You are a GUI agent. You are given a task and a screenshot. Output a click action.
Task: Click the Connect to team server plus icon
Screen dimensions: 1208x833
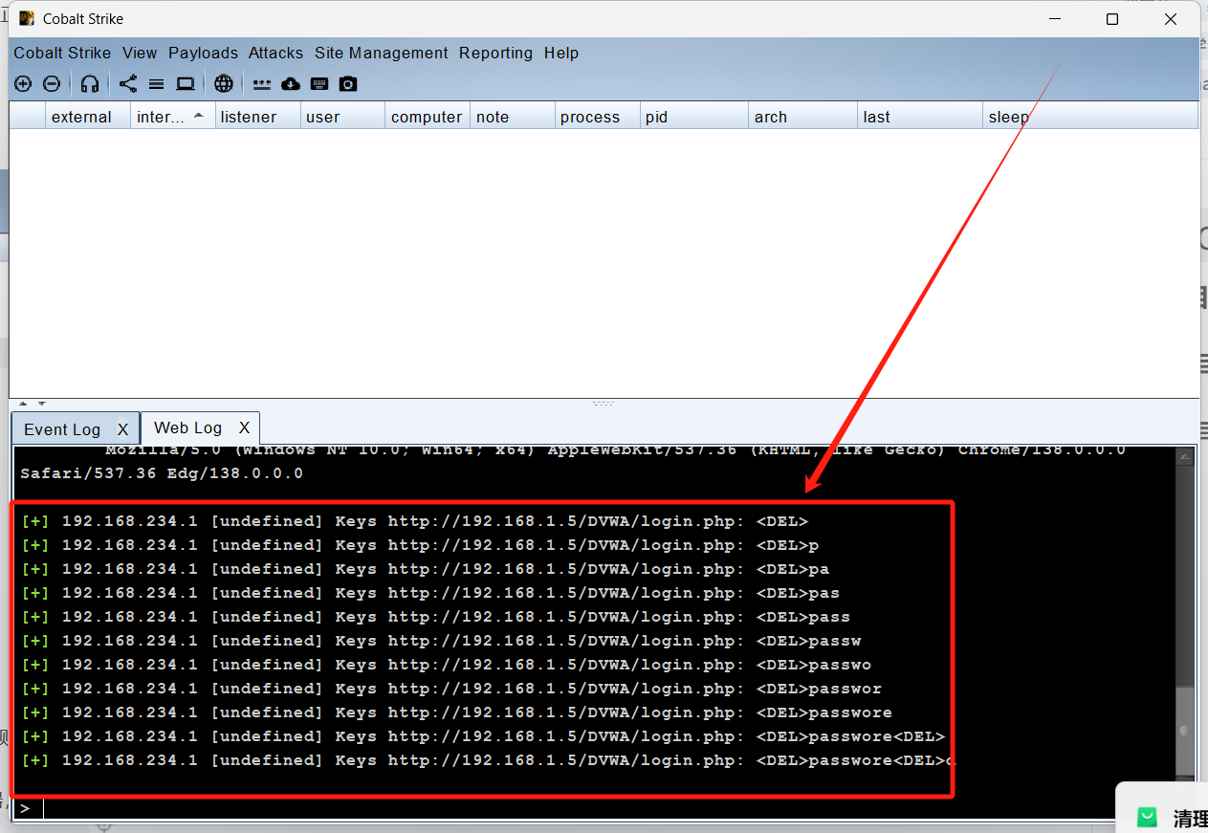pyautogui.click(x=23, y=84)
